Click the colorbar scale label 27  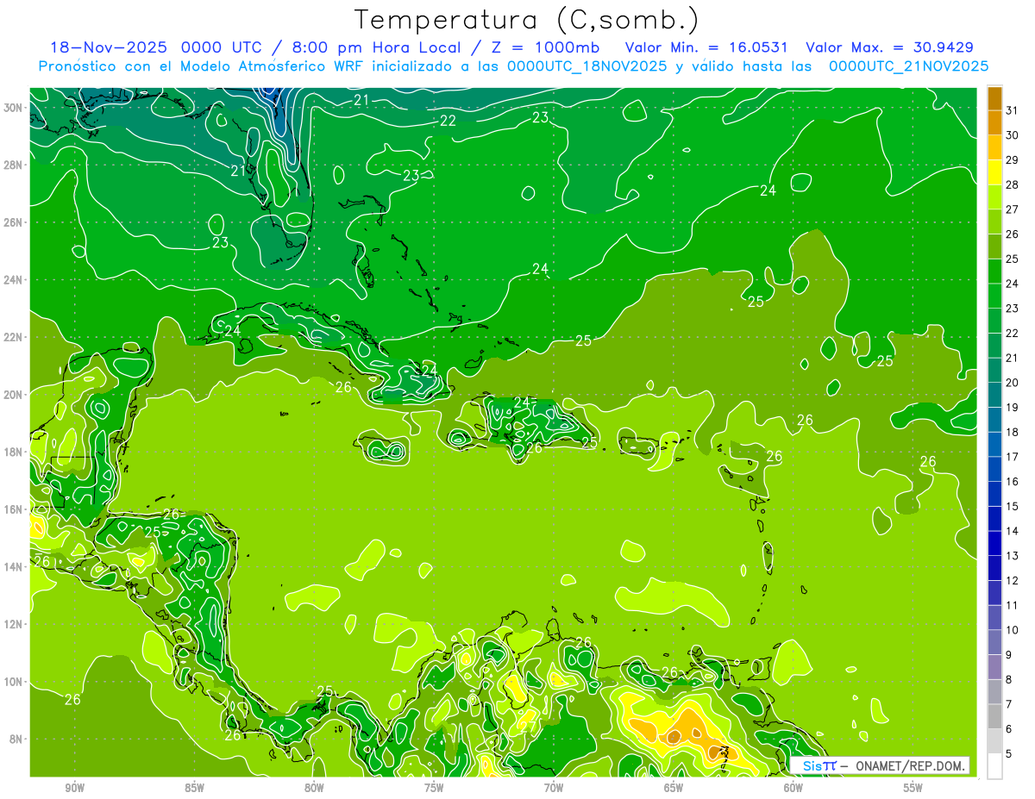click(1012, 209)
